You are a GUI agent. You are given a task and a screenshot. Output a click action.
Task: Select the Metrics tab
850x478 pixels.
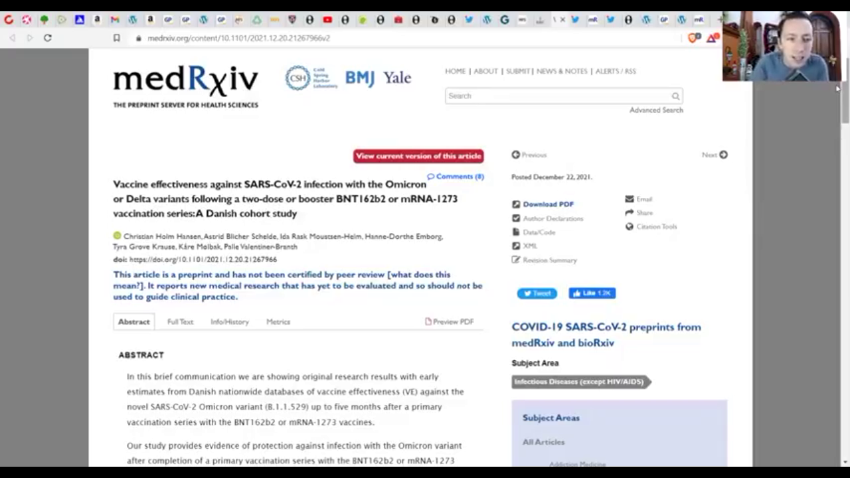[278, 322]
